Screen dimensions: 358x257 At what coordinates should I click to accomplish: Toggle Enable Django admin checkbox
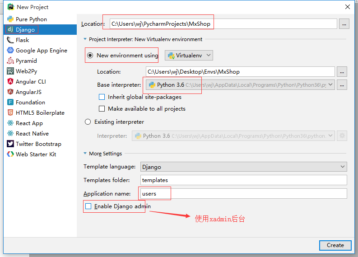(x=88, y=206)
